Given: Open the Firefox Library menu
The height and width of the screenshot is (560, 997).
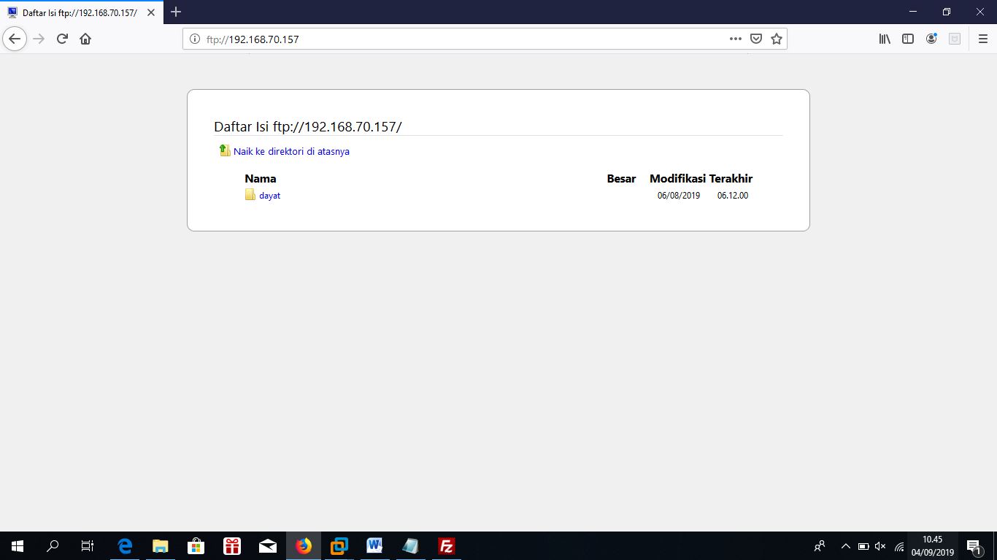Looking at the screenshot, I should coord(884,39).
